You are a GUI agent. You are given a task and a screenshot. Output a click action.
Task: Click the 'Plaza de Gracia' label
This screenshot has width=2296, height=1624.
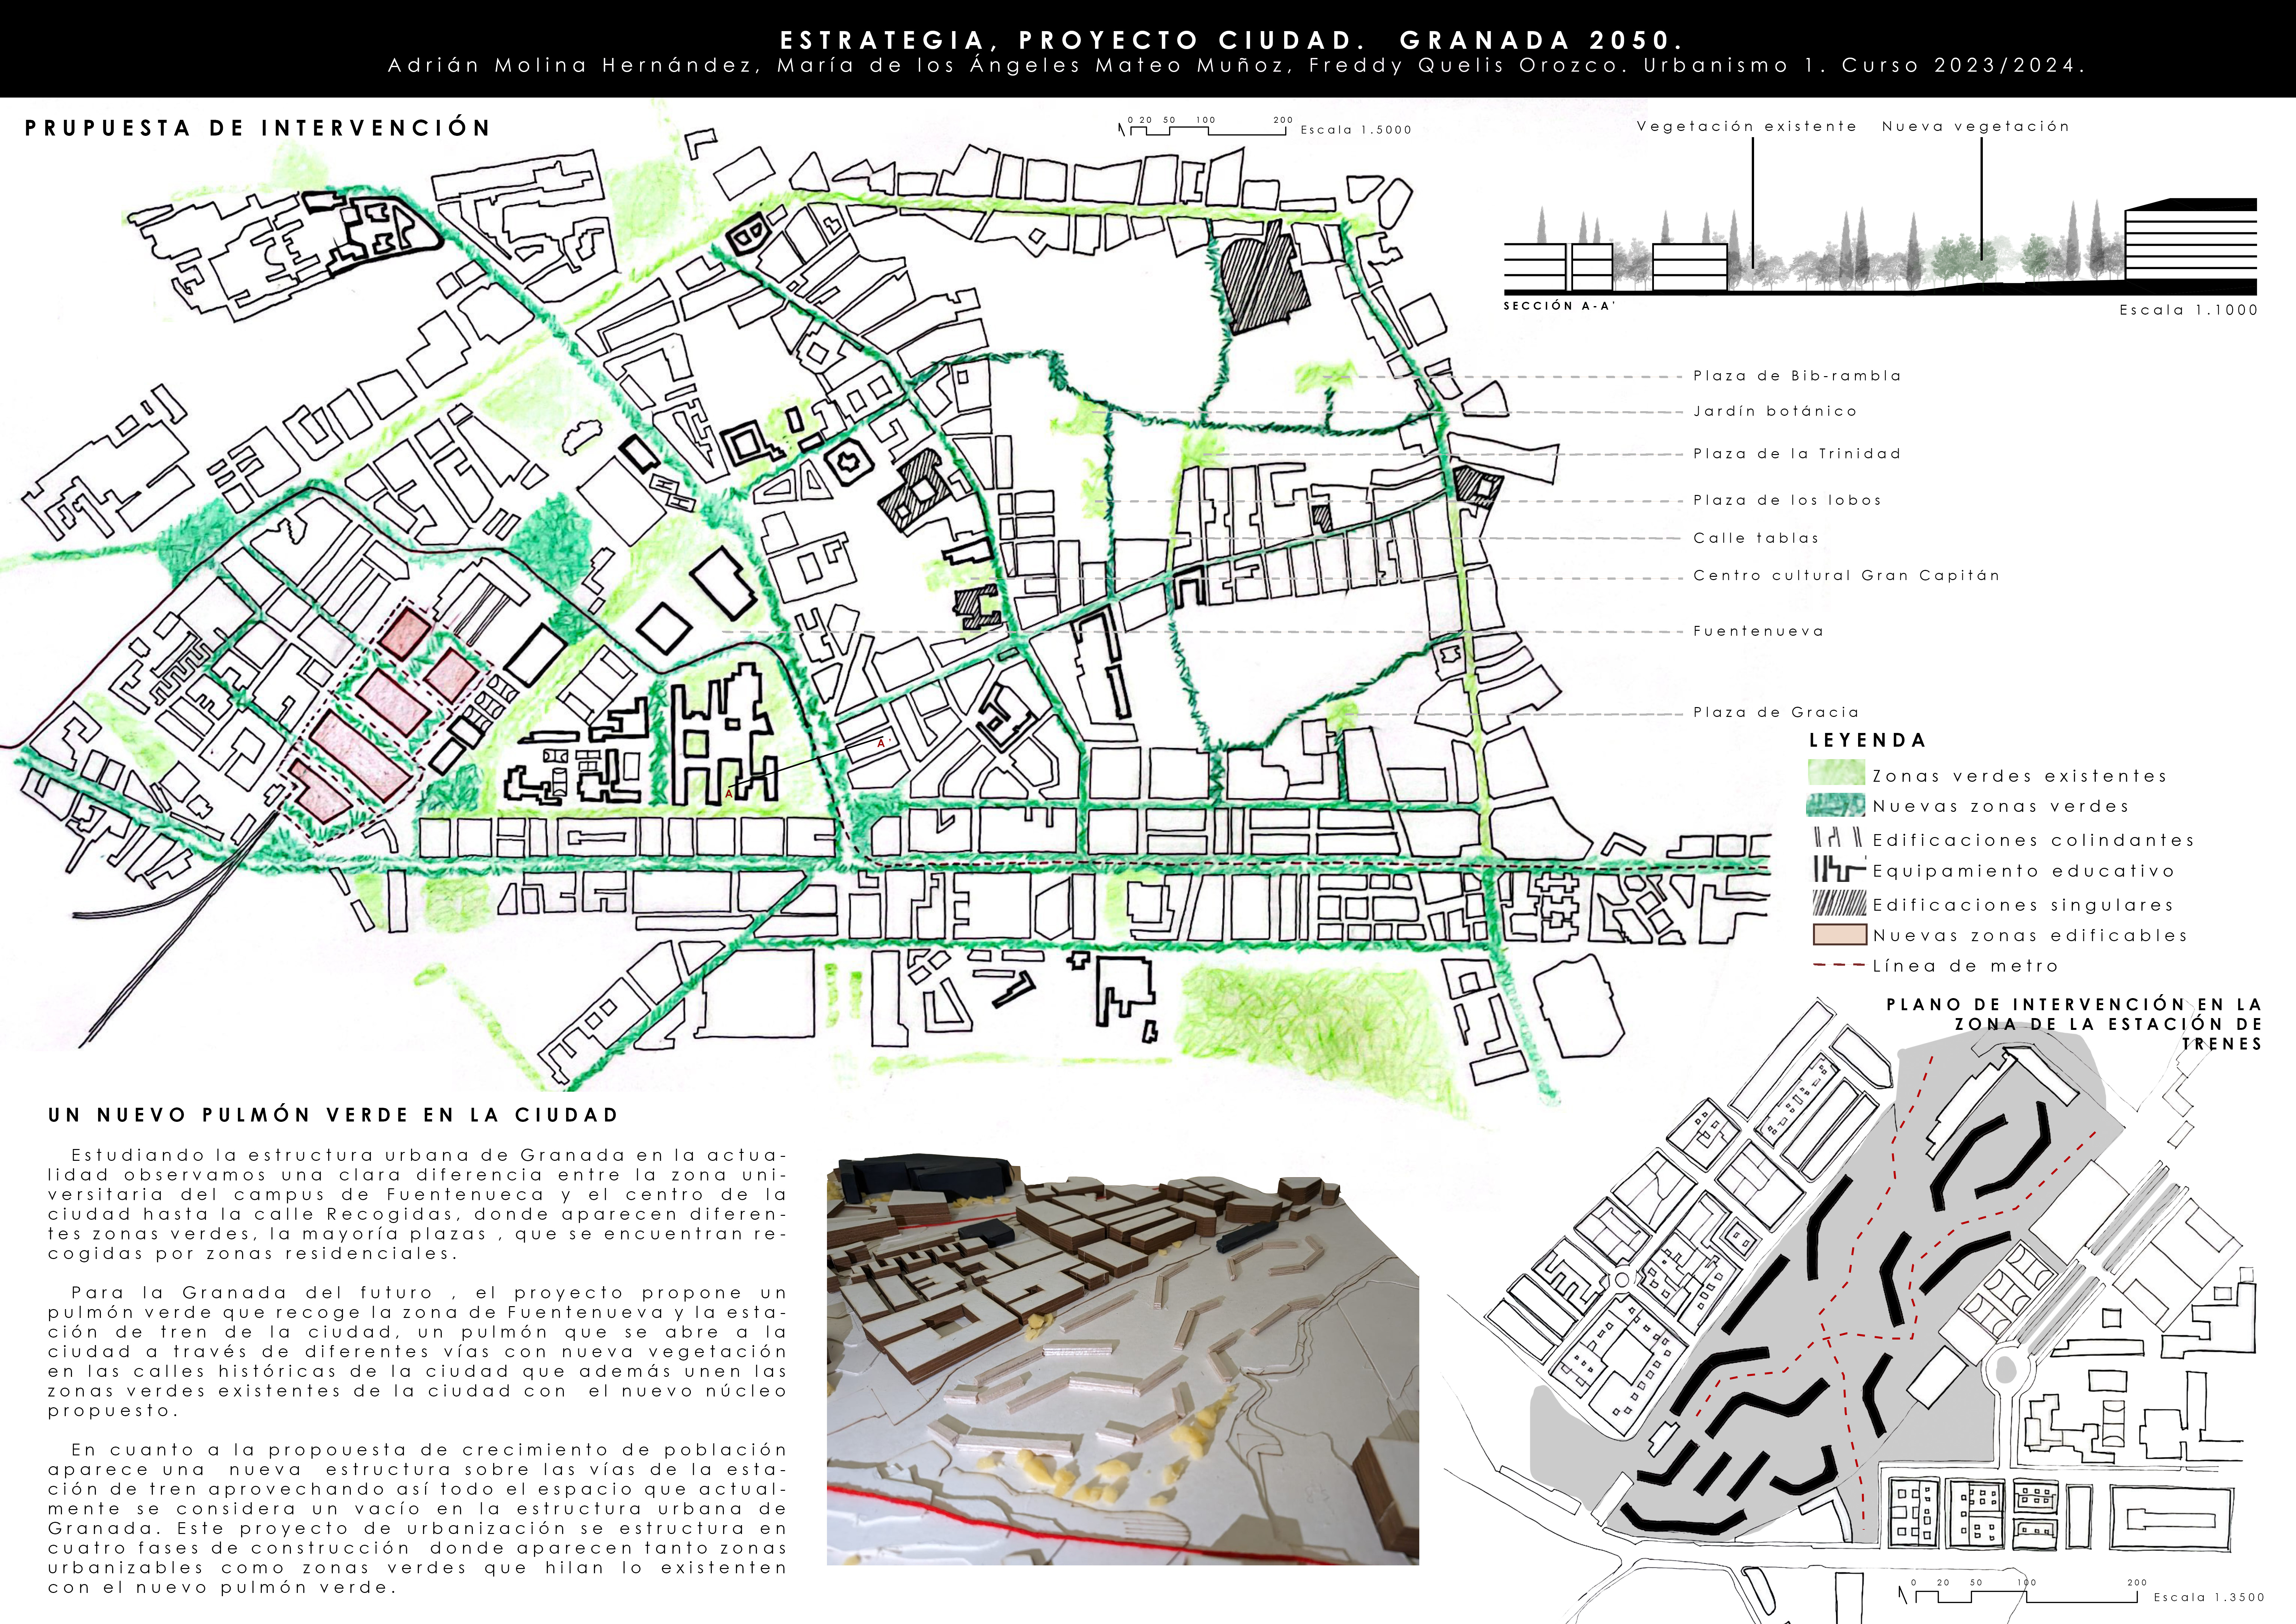pyautogui.click(x=1776, y=712)
